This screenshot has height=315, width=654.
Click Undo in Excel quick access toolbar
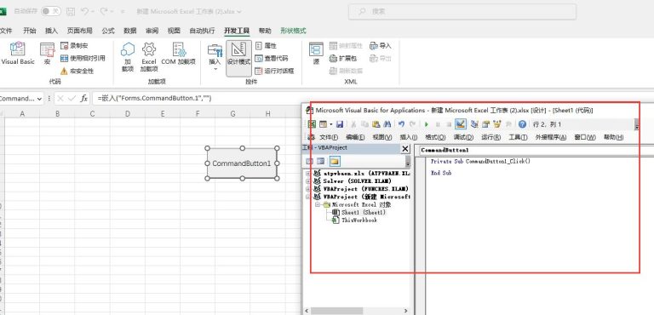pos(84,11)
